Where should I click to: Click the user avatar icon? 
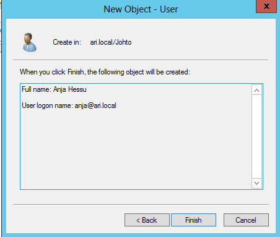pyautogui.click(x=30, y=42)
